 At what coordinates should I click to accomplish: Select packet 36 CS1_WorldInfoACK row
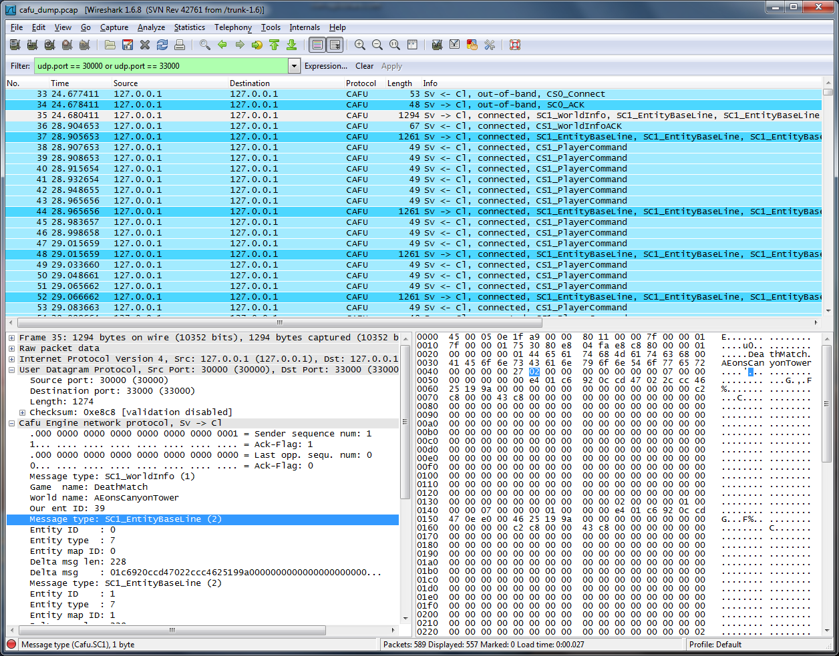[413, 126]
